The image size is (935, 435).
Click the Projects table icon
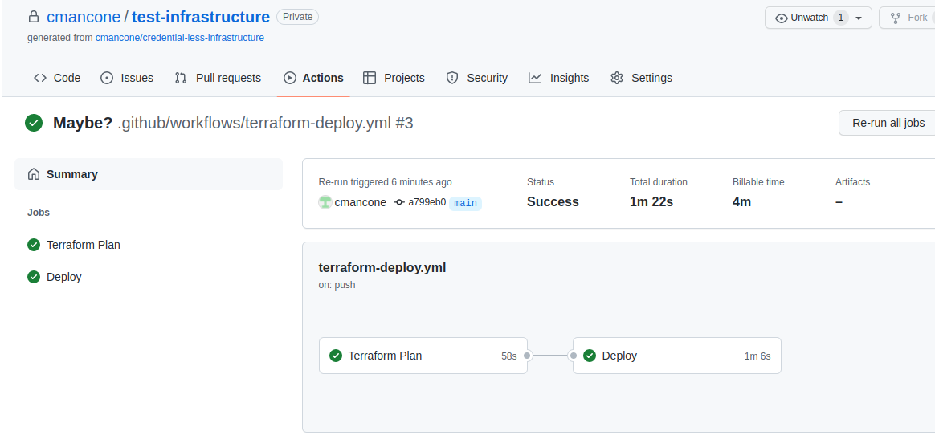(x=370, y=78)
